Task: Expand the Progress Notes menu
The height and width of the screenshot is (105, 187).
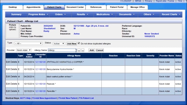Action: click(x=38, y=14)
